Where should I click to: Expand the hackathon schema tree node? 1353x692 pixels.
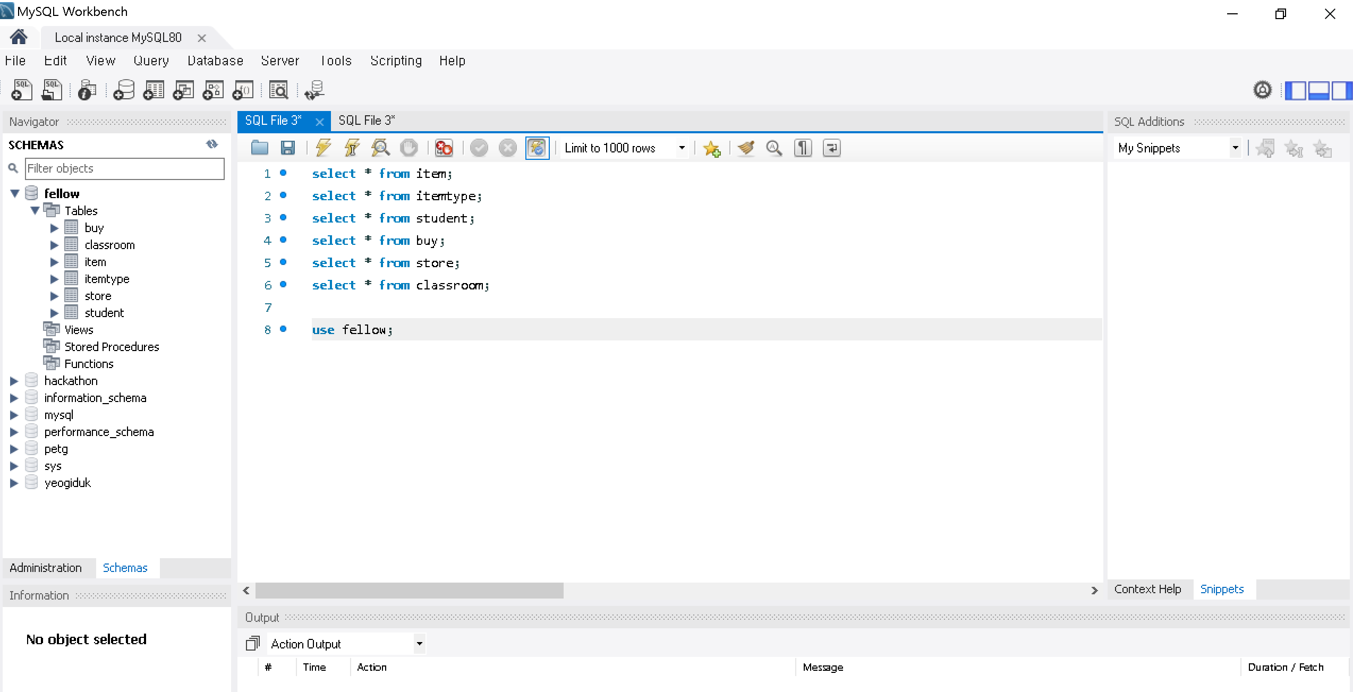click(14, 381)
